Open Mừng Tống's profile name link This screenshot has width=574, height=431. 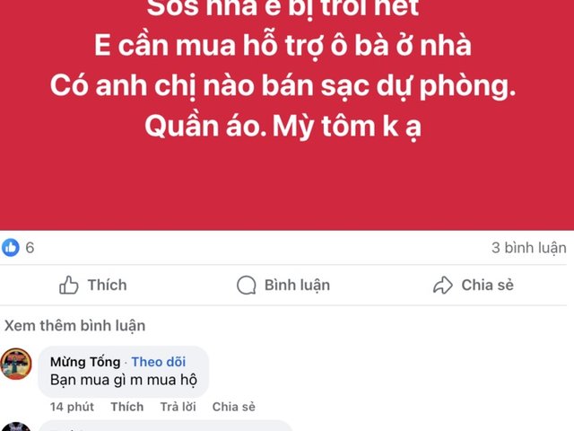(85, 362)
